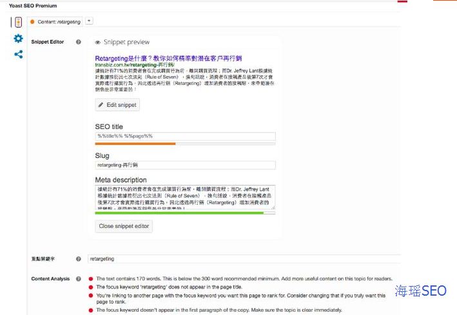Click the red bullet for 170 words warning
This screenshot has height=315, width=457.
coord(90,279)
